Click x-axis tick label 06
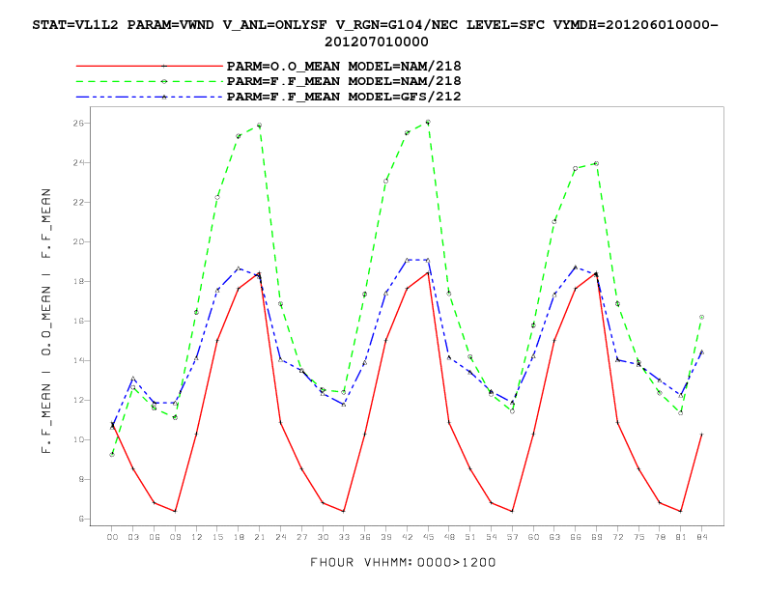 [155, 537]
